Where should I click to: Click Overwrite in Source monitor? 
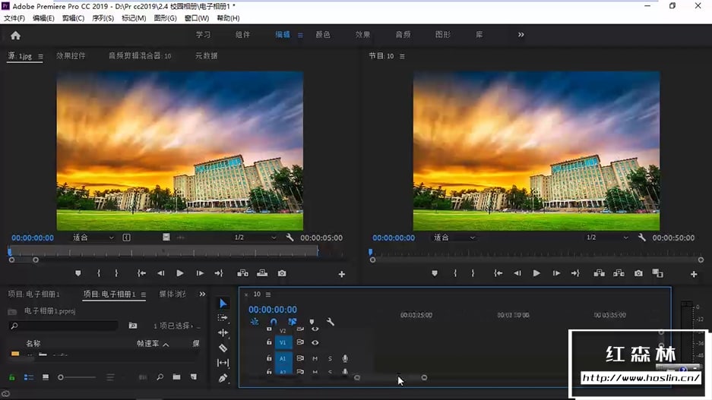[x=262, y=273]
